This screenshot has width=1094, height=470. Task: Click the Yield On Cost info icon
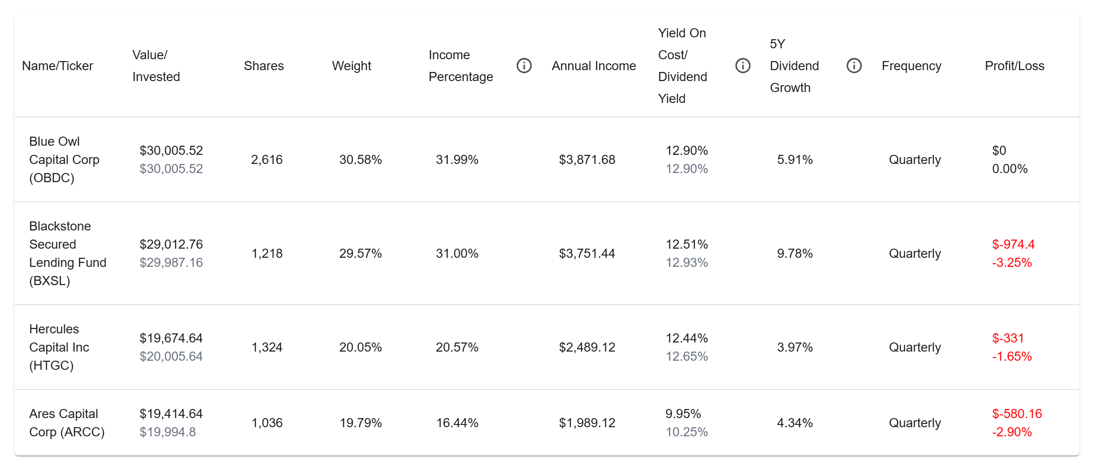point(743,66)
